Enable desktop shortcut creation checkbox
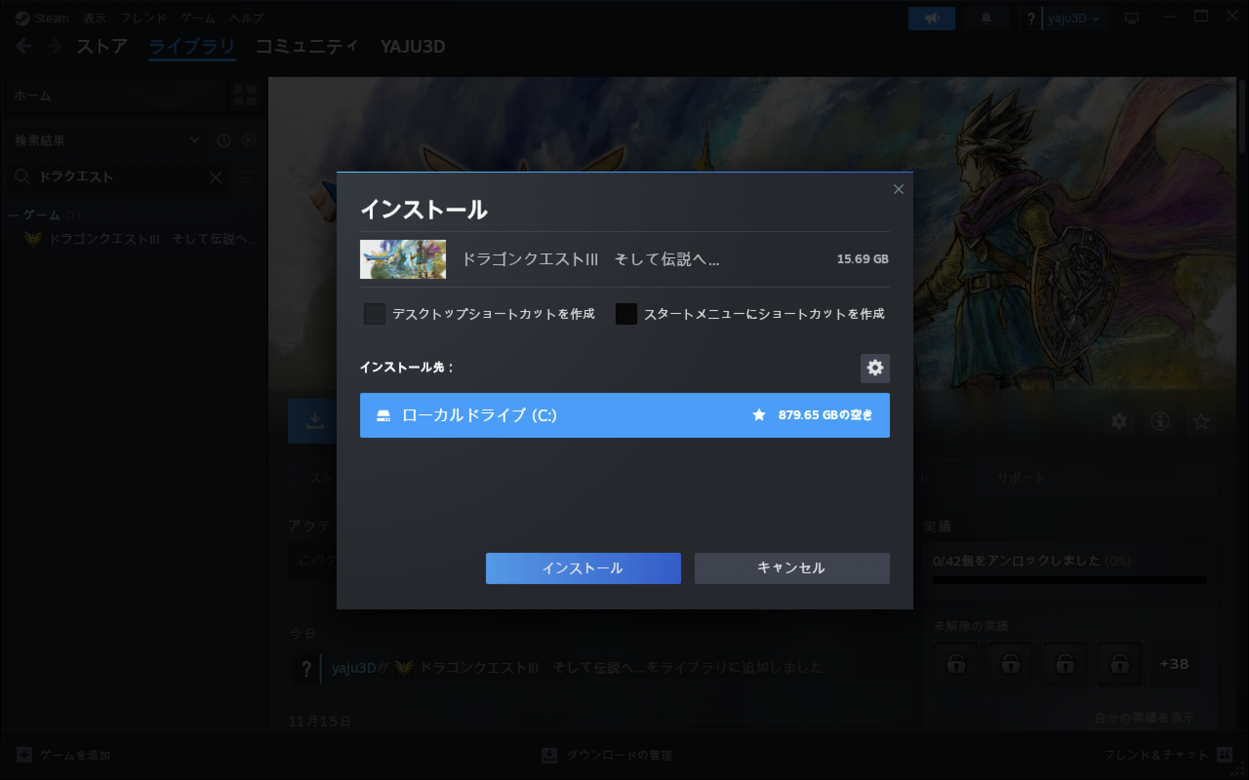Image resolution: width=1249 pixels, height=780 pixels. [x=374, y=313]
